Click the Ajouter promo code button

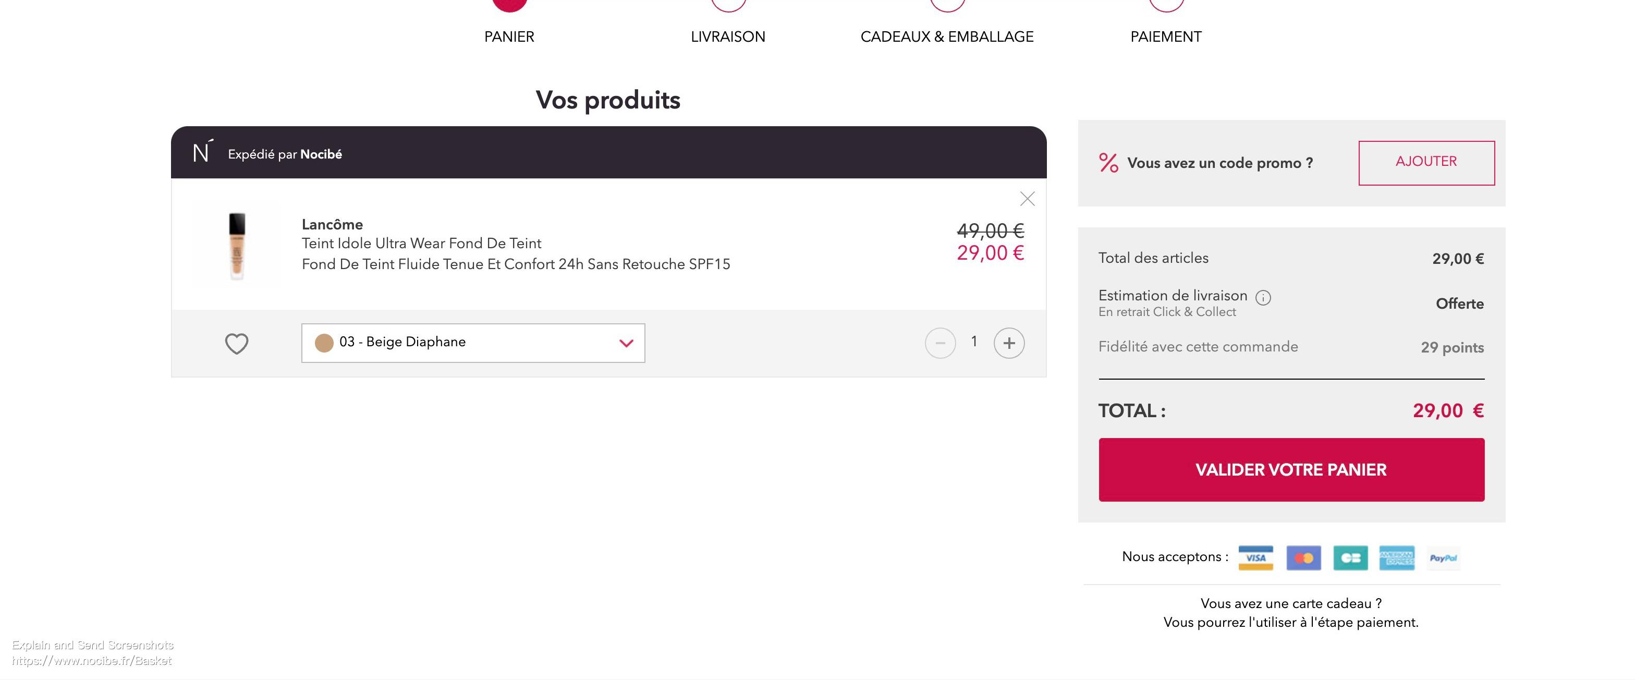click(x=1426, y=163)
